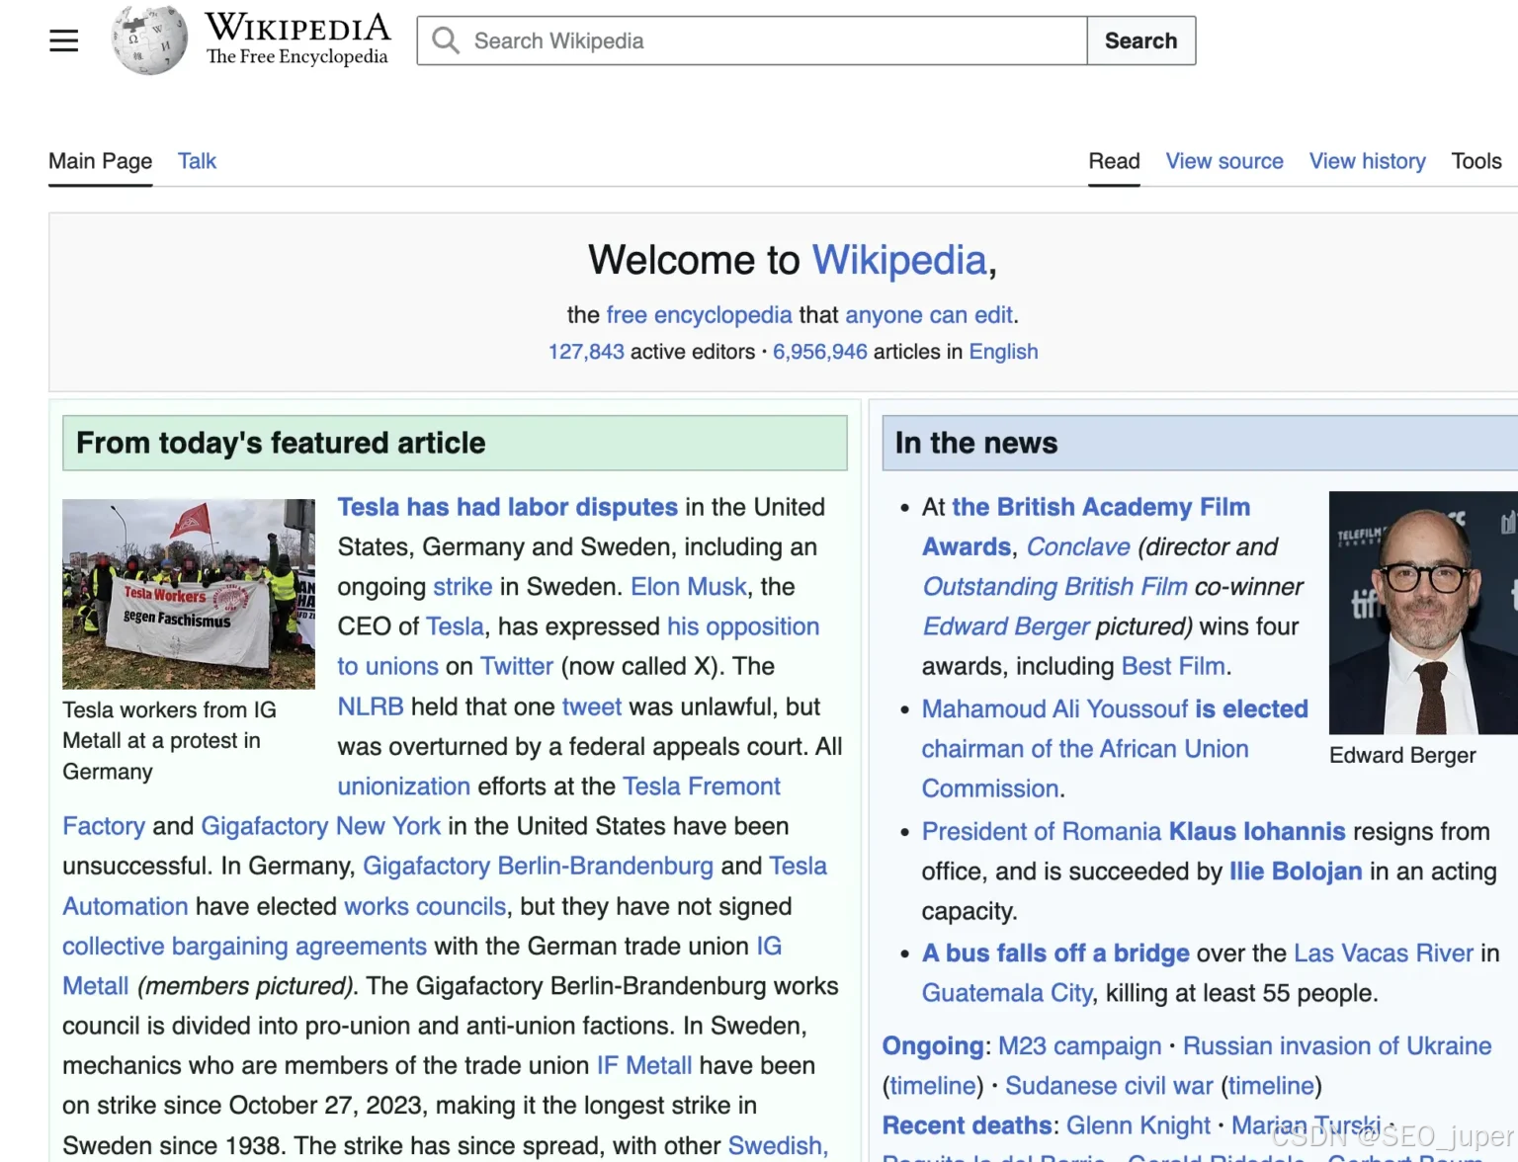The width and height of the screenshot is (1518, 1162).
Task: Open the hamburger main menu
Action: [x=64, y=41]
